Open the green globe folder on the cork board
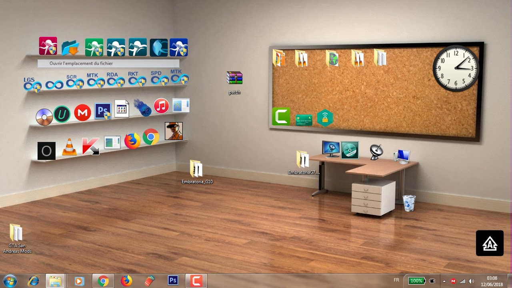The height and width of the screenshot is (288, 512). [x=332, y=58]
